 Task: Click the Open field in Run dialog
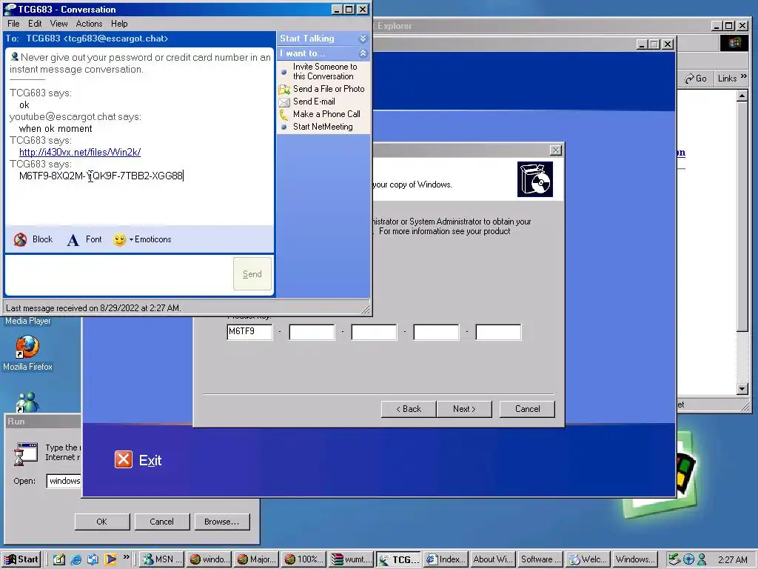click(x=64, y=481)
